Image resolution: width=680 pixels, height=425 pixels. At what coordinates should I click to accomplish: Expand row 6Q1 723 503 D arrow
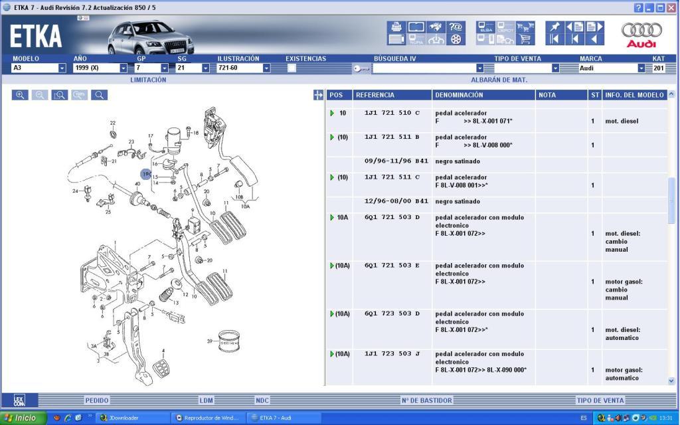click(332, 314)
